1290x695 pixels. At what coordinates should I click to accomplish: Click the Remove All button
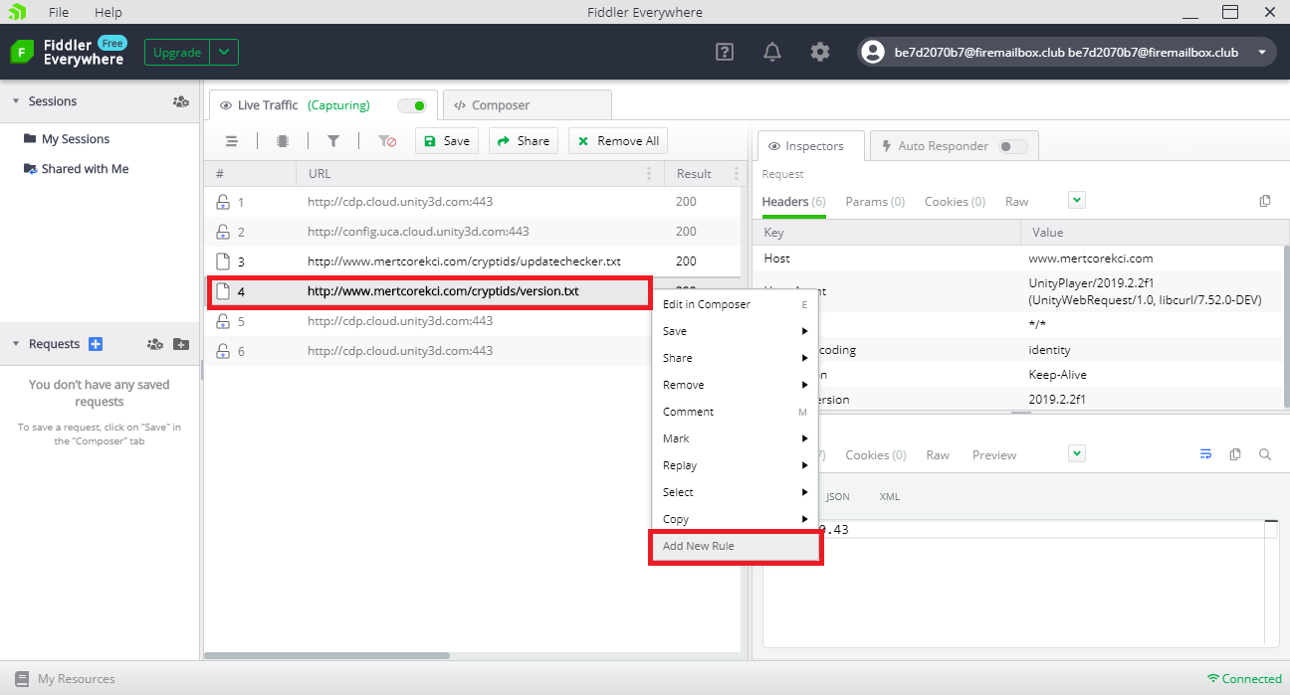(618, 141)
